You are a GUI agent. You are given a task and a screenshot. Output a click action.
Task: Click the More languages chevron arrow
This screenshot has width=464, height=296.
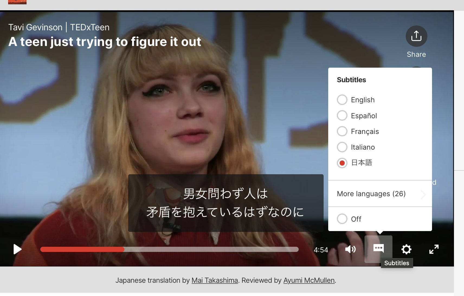(423, 194)
